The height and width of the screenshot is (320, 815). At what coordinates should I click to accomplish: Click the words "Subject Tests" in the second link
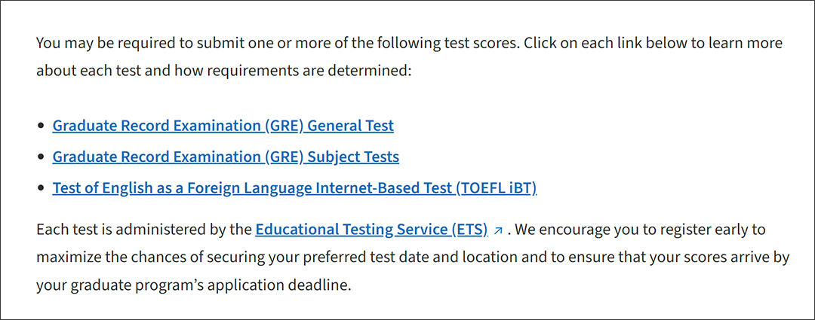pos(353,157)
